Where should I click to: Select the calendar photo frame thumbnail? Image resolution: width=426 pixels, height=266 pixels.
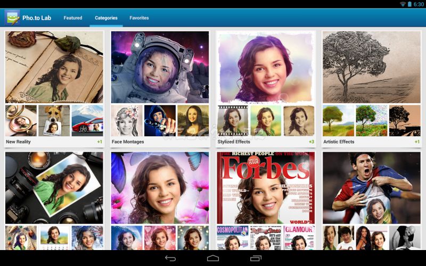54,238
